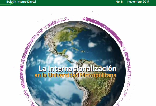Click the light green dots in header
Viewport: 156px width, 106px height.
coord(11,4)
